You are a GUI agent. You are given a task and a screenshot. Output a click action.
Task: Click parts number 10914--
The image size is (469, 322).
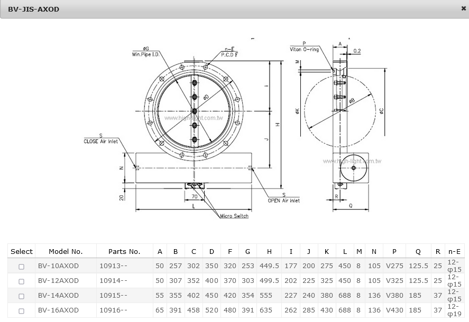tap(113, 281)
